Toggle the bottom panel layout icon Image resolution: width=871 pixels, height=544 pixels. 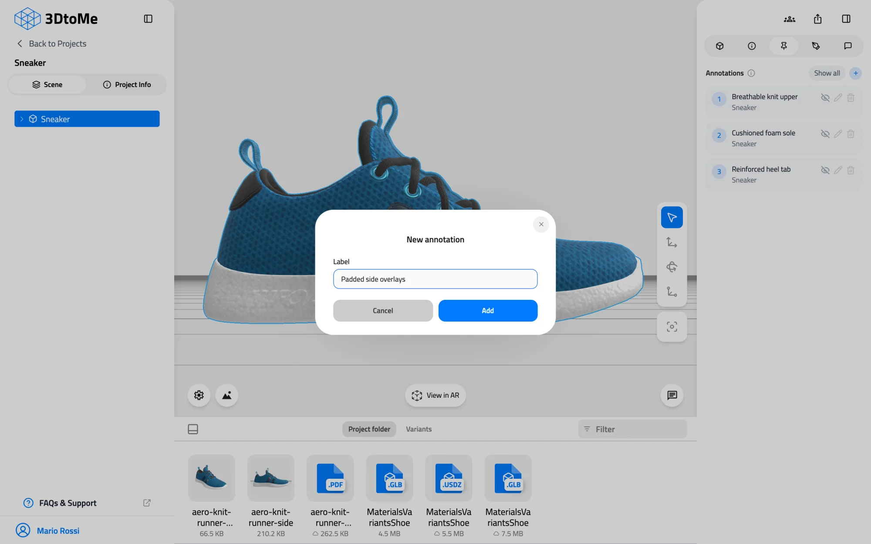(193, 429)
